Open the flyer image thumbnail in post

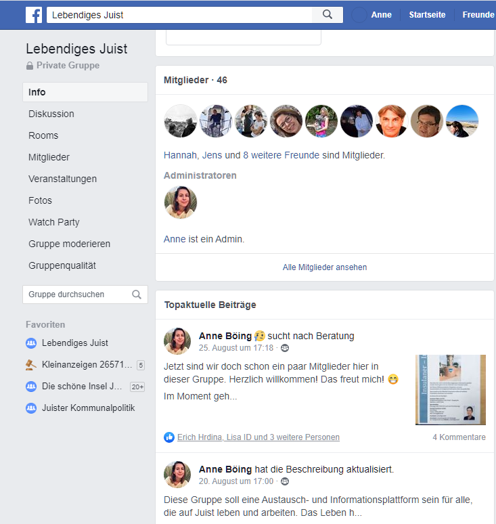click(450, 390)
